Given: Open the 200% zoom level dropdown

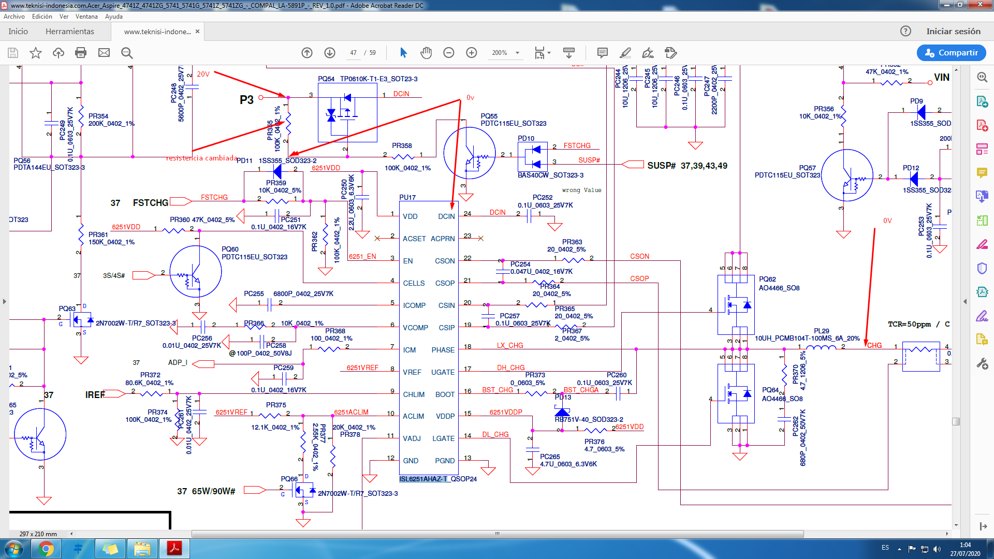Looking at the screenshot, I should coord(517,53).
